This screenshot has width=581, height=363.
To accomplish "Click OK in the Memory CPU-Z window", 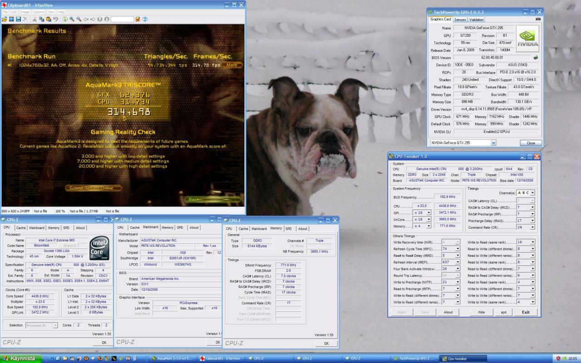I will click(x=326, y=343).
